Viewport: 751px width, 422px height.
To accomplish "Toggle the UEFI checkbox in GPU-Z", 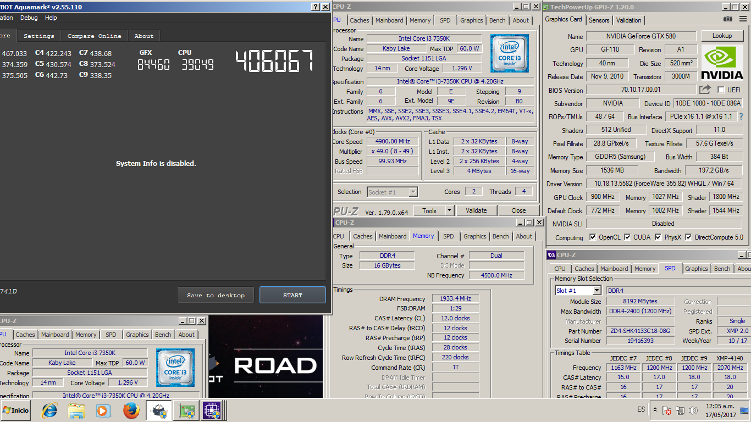I will tap(721, 90).
